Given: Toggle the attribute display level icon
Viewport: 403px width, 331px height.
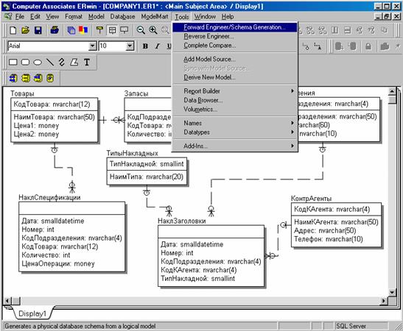Looking at the screenshot, I should (x=112, y=30).
